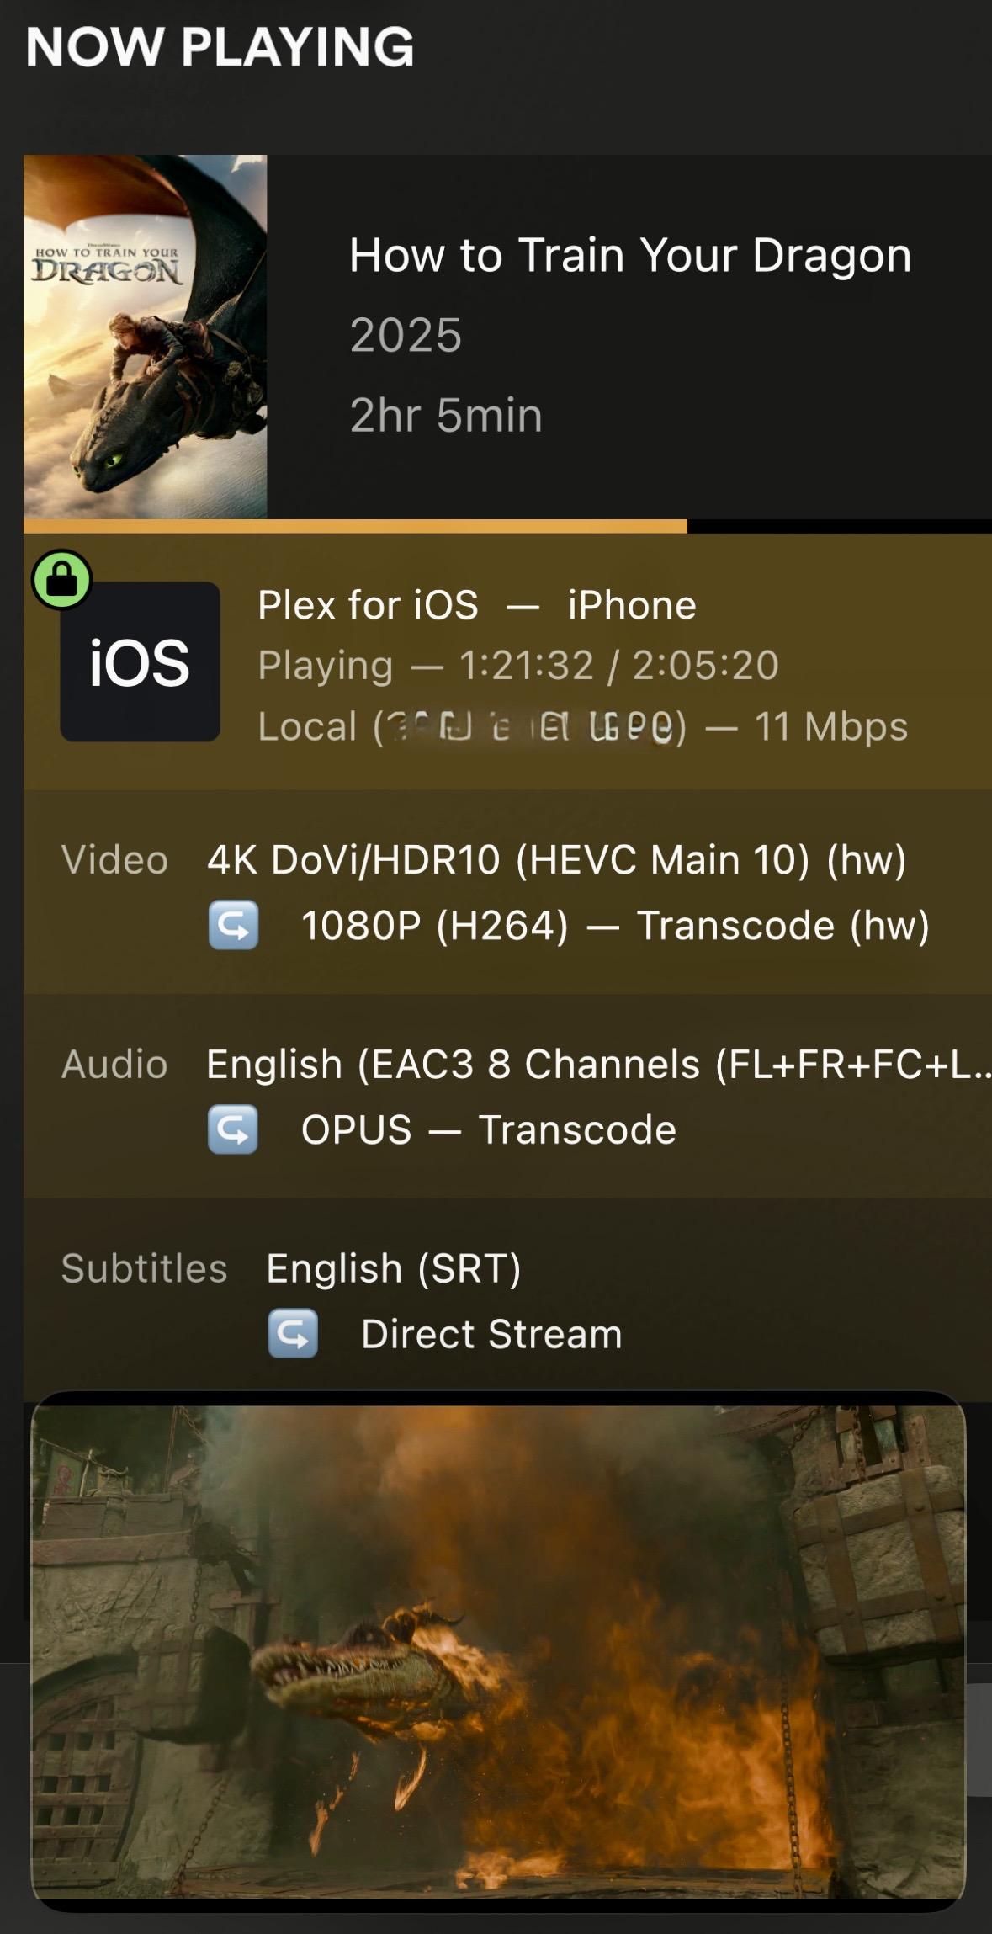The width and height of the screenshot is (992, 1934).
Task: Click the audio transcode arrow icon
Action: [233, 1129]
